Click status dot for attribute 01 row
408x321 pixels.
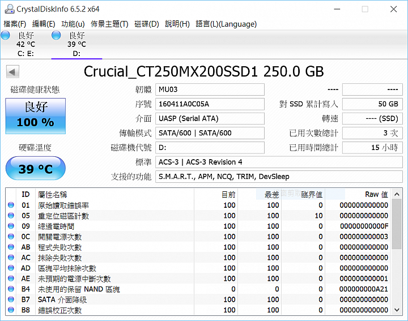point(11,205)
